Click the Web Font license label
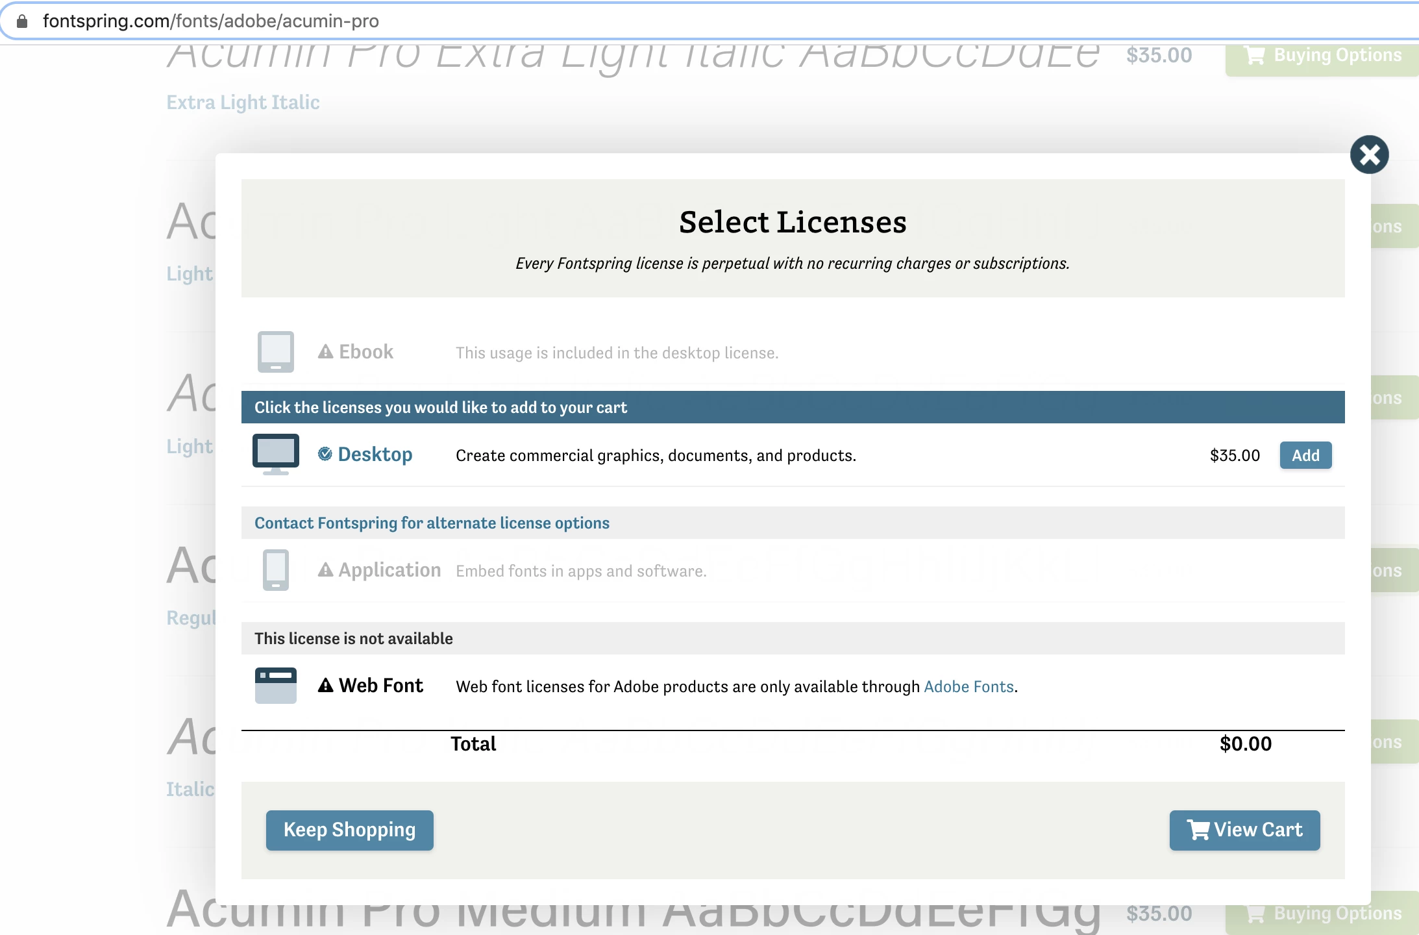Screen dimensions: 1419x935 point(380,685)
